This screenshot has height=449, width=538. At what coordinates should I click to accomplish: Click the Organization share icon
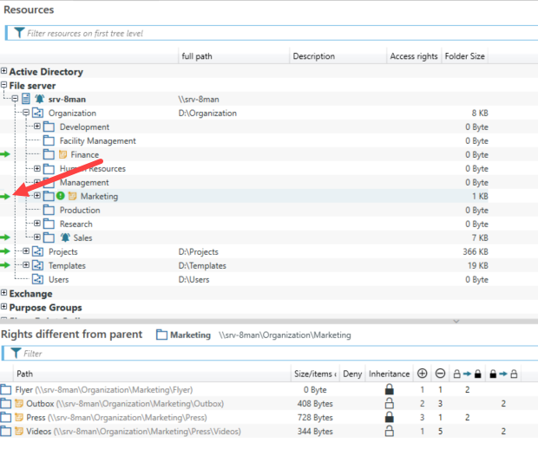[x=37, y=114]
